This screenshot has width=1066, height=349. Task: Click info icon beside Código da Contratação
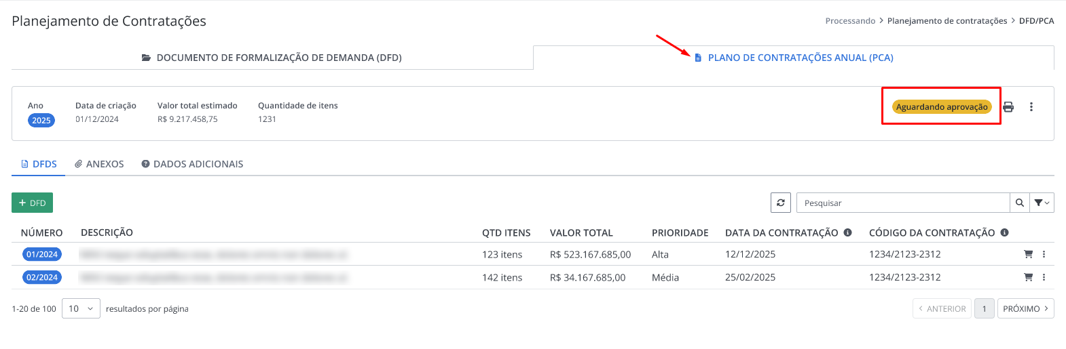pyautogui.click(x=1004, y=232)
